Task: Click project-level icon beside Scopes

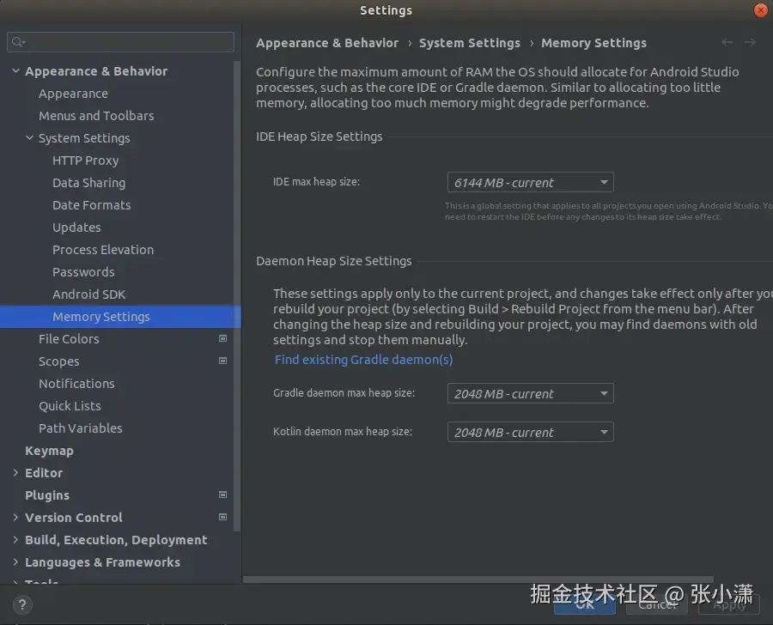Action: pyautogui.click(x=223, y=361)
